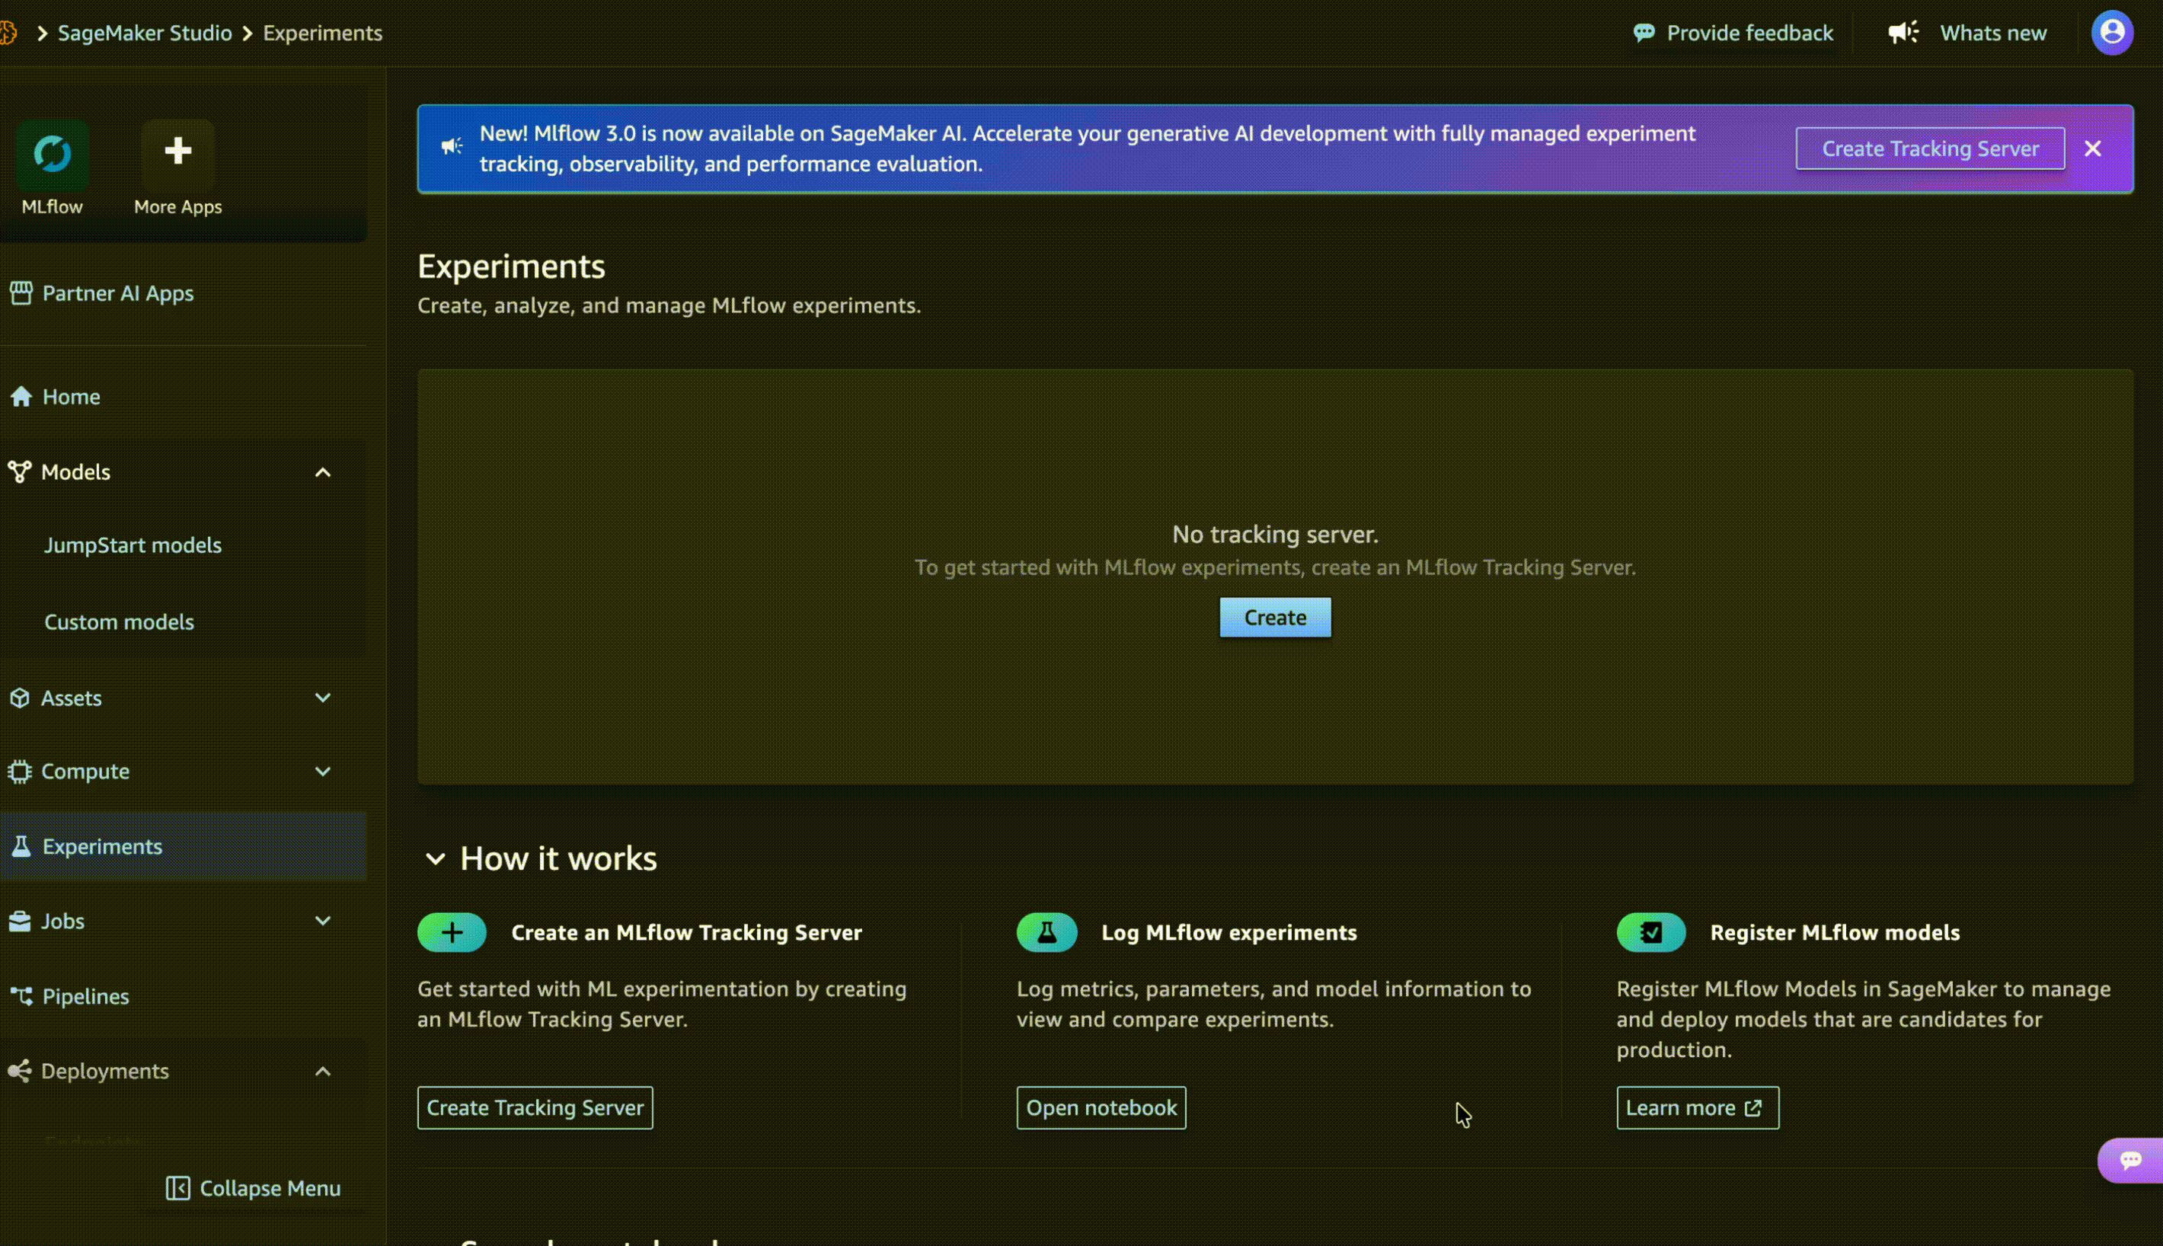Click the green plus badge for Create Tracking Server

(x=452, y=932)
